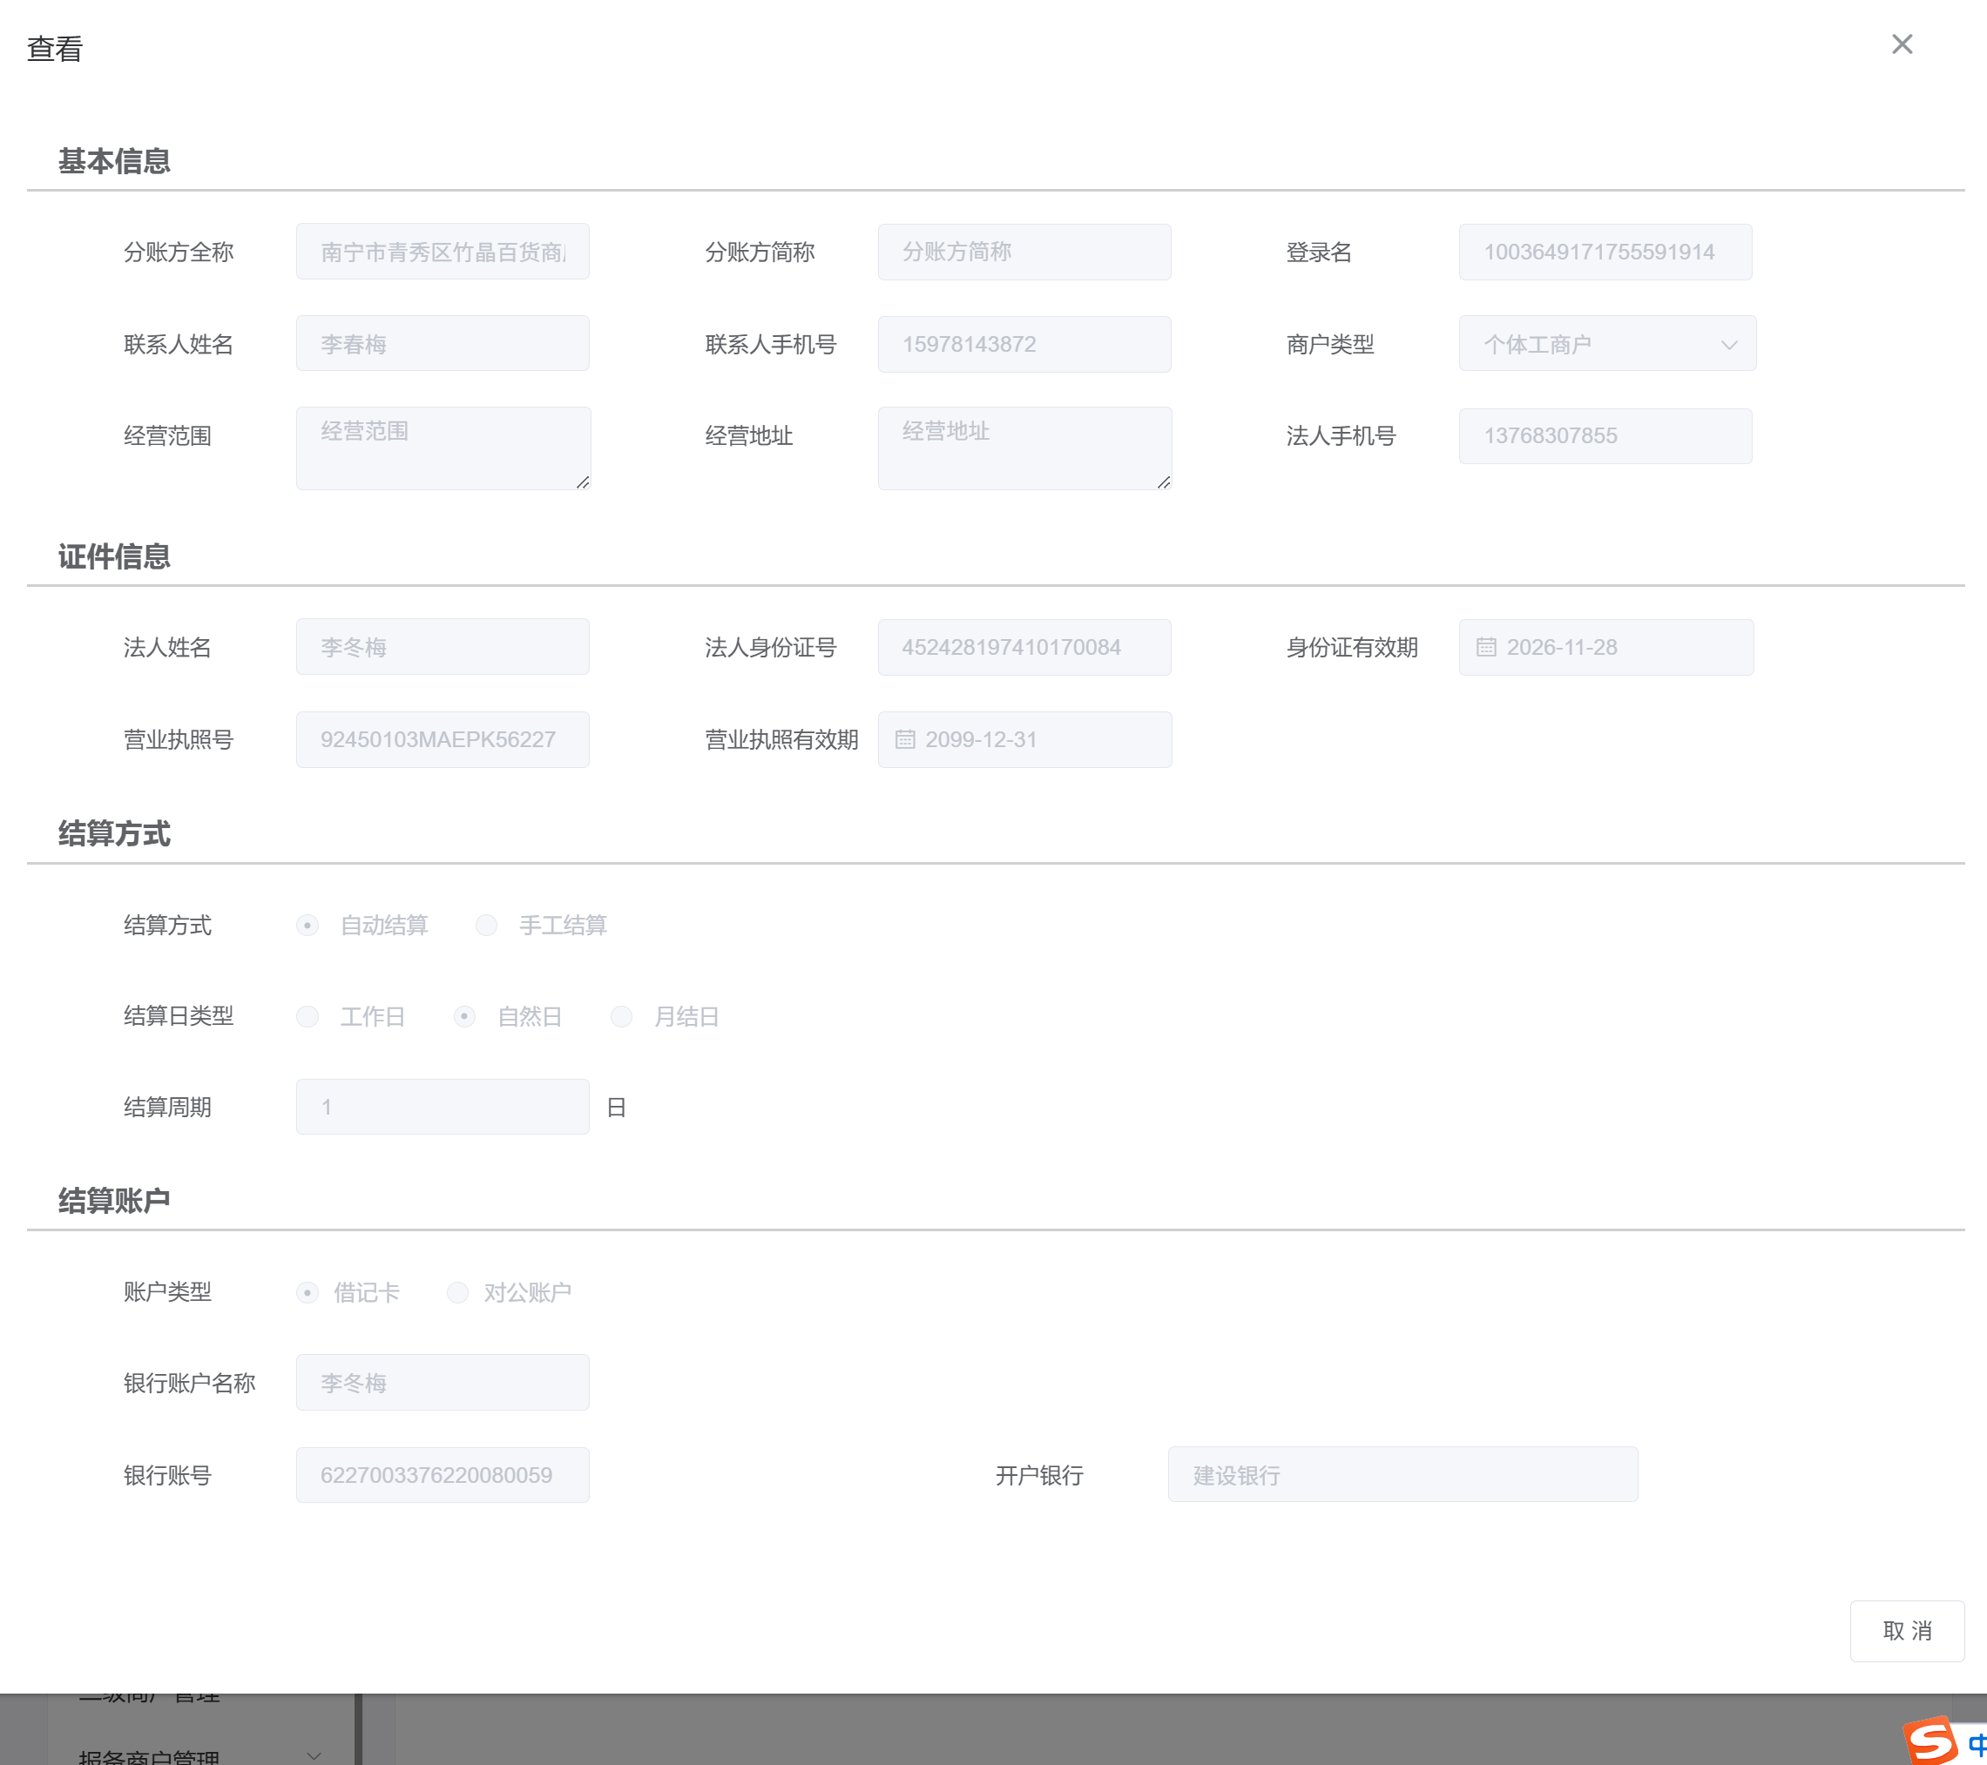Click the 结算周期 number field
Screen dimensions: 1987x1765
click(x=443, y=1107)
